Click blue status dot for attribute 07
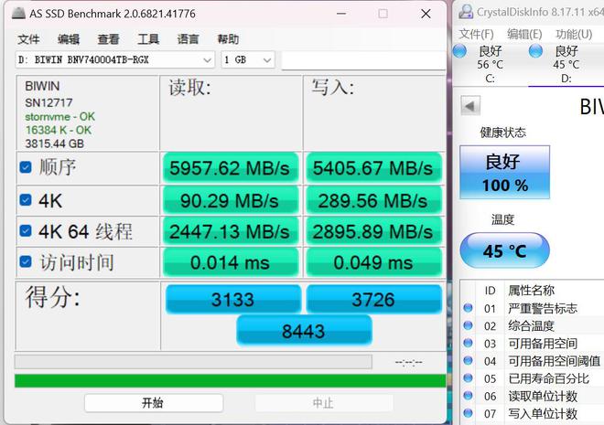604x425 pixels. [469, 413]
